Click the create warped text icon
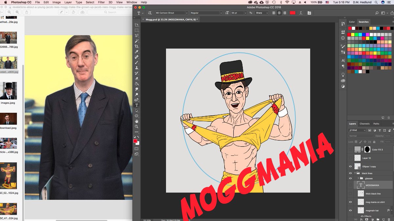This screenshot has width=394, height=221. (x=301, y=13)
